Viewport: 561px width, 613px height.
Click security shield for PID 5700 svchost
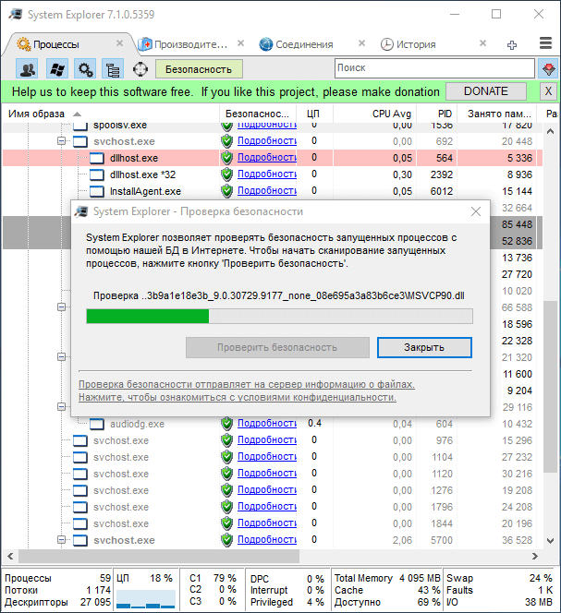pyautogui.click(x=226, y=540)
